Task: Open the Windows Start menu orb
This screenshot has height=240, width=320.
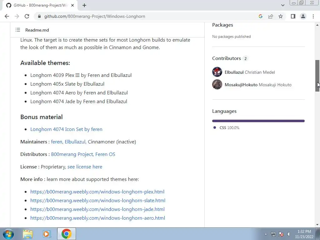Action: (8, 234)
